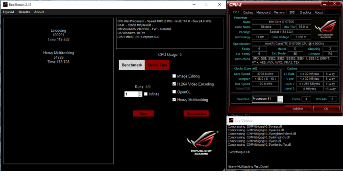343x182 pixels.
Task: Minimize the RealBench window
Action: point(194,4)
